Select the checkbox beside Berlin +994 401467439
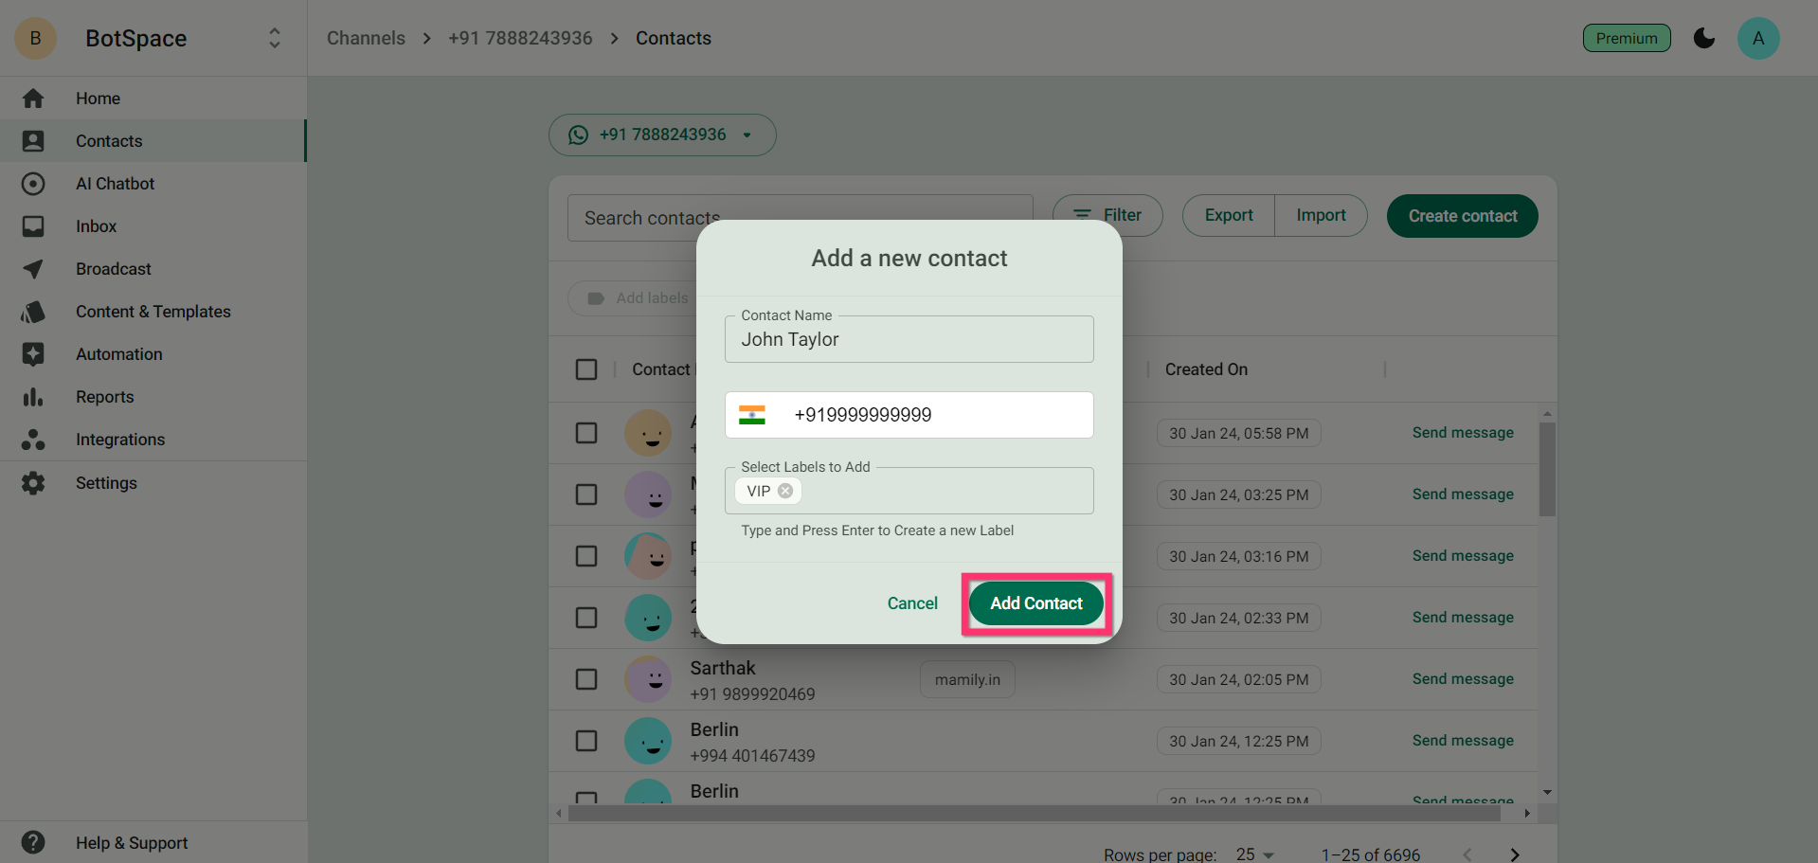 click(x=586, y=741)
